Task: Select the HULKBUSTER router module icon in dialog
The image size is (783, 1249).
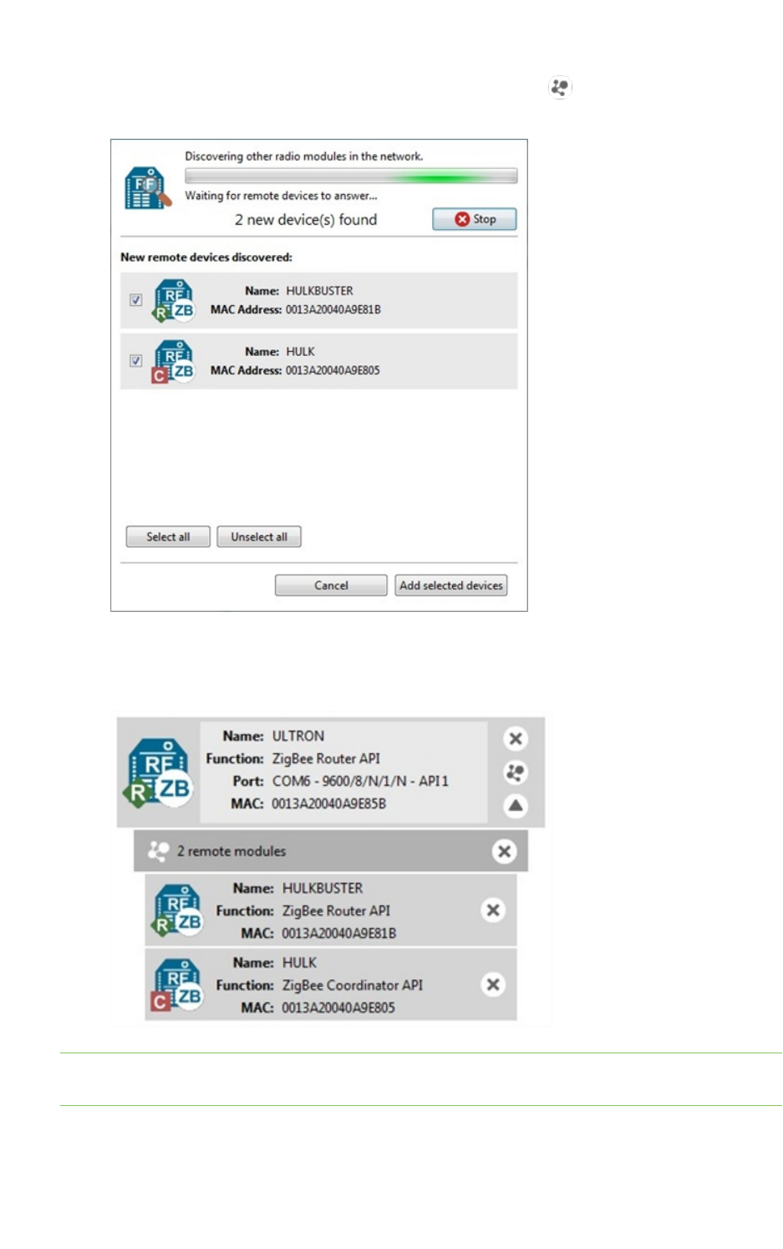Action: coord(174,301)
